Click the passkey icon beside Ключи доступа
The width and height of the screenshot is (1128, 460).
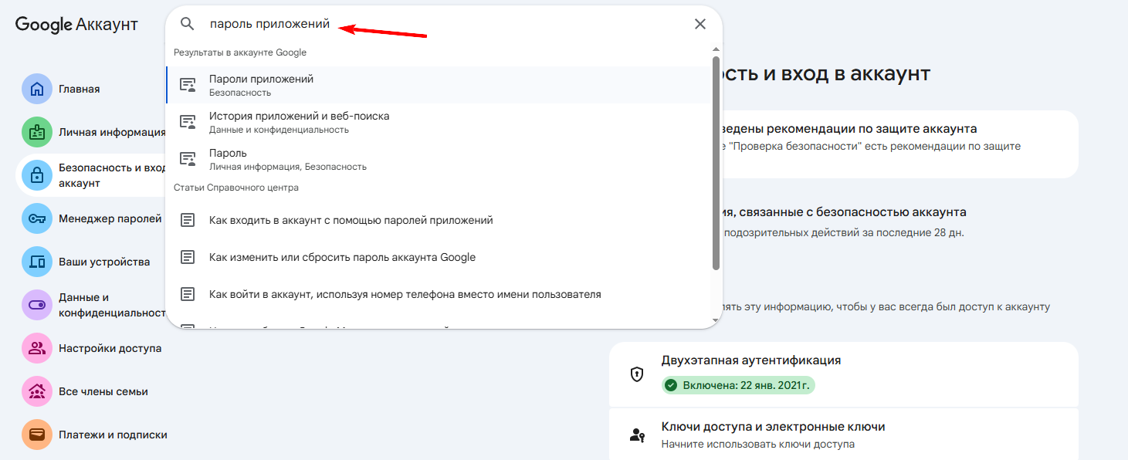click(639, 436)
